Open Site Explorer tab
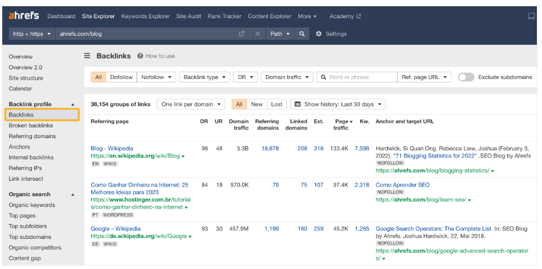This screenshot has width=542, height=269. (98, 16)
